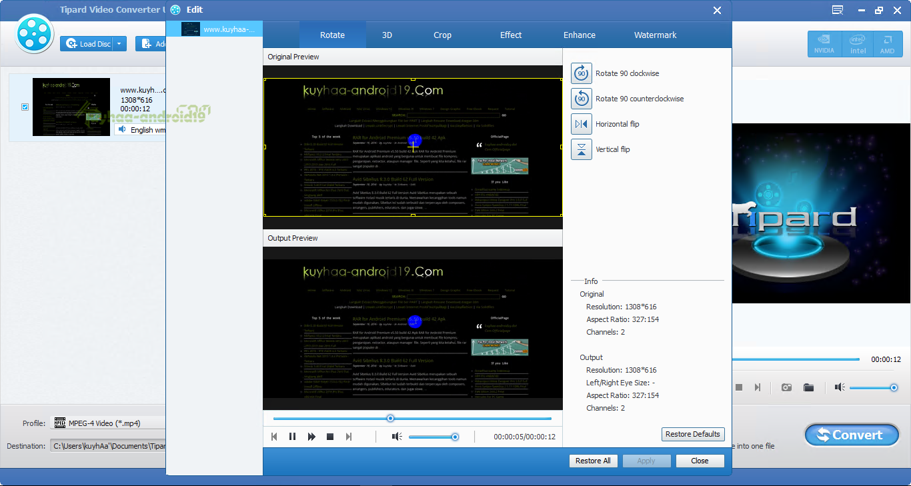Open the 3D tab

pos(387,35)
